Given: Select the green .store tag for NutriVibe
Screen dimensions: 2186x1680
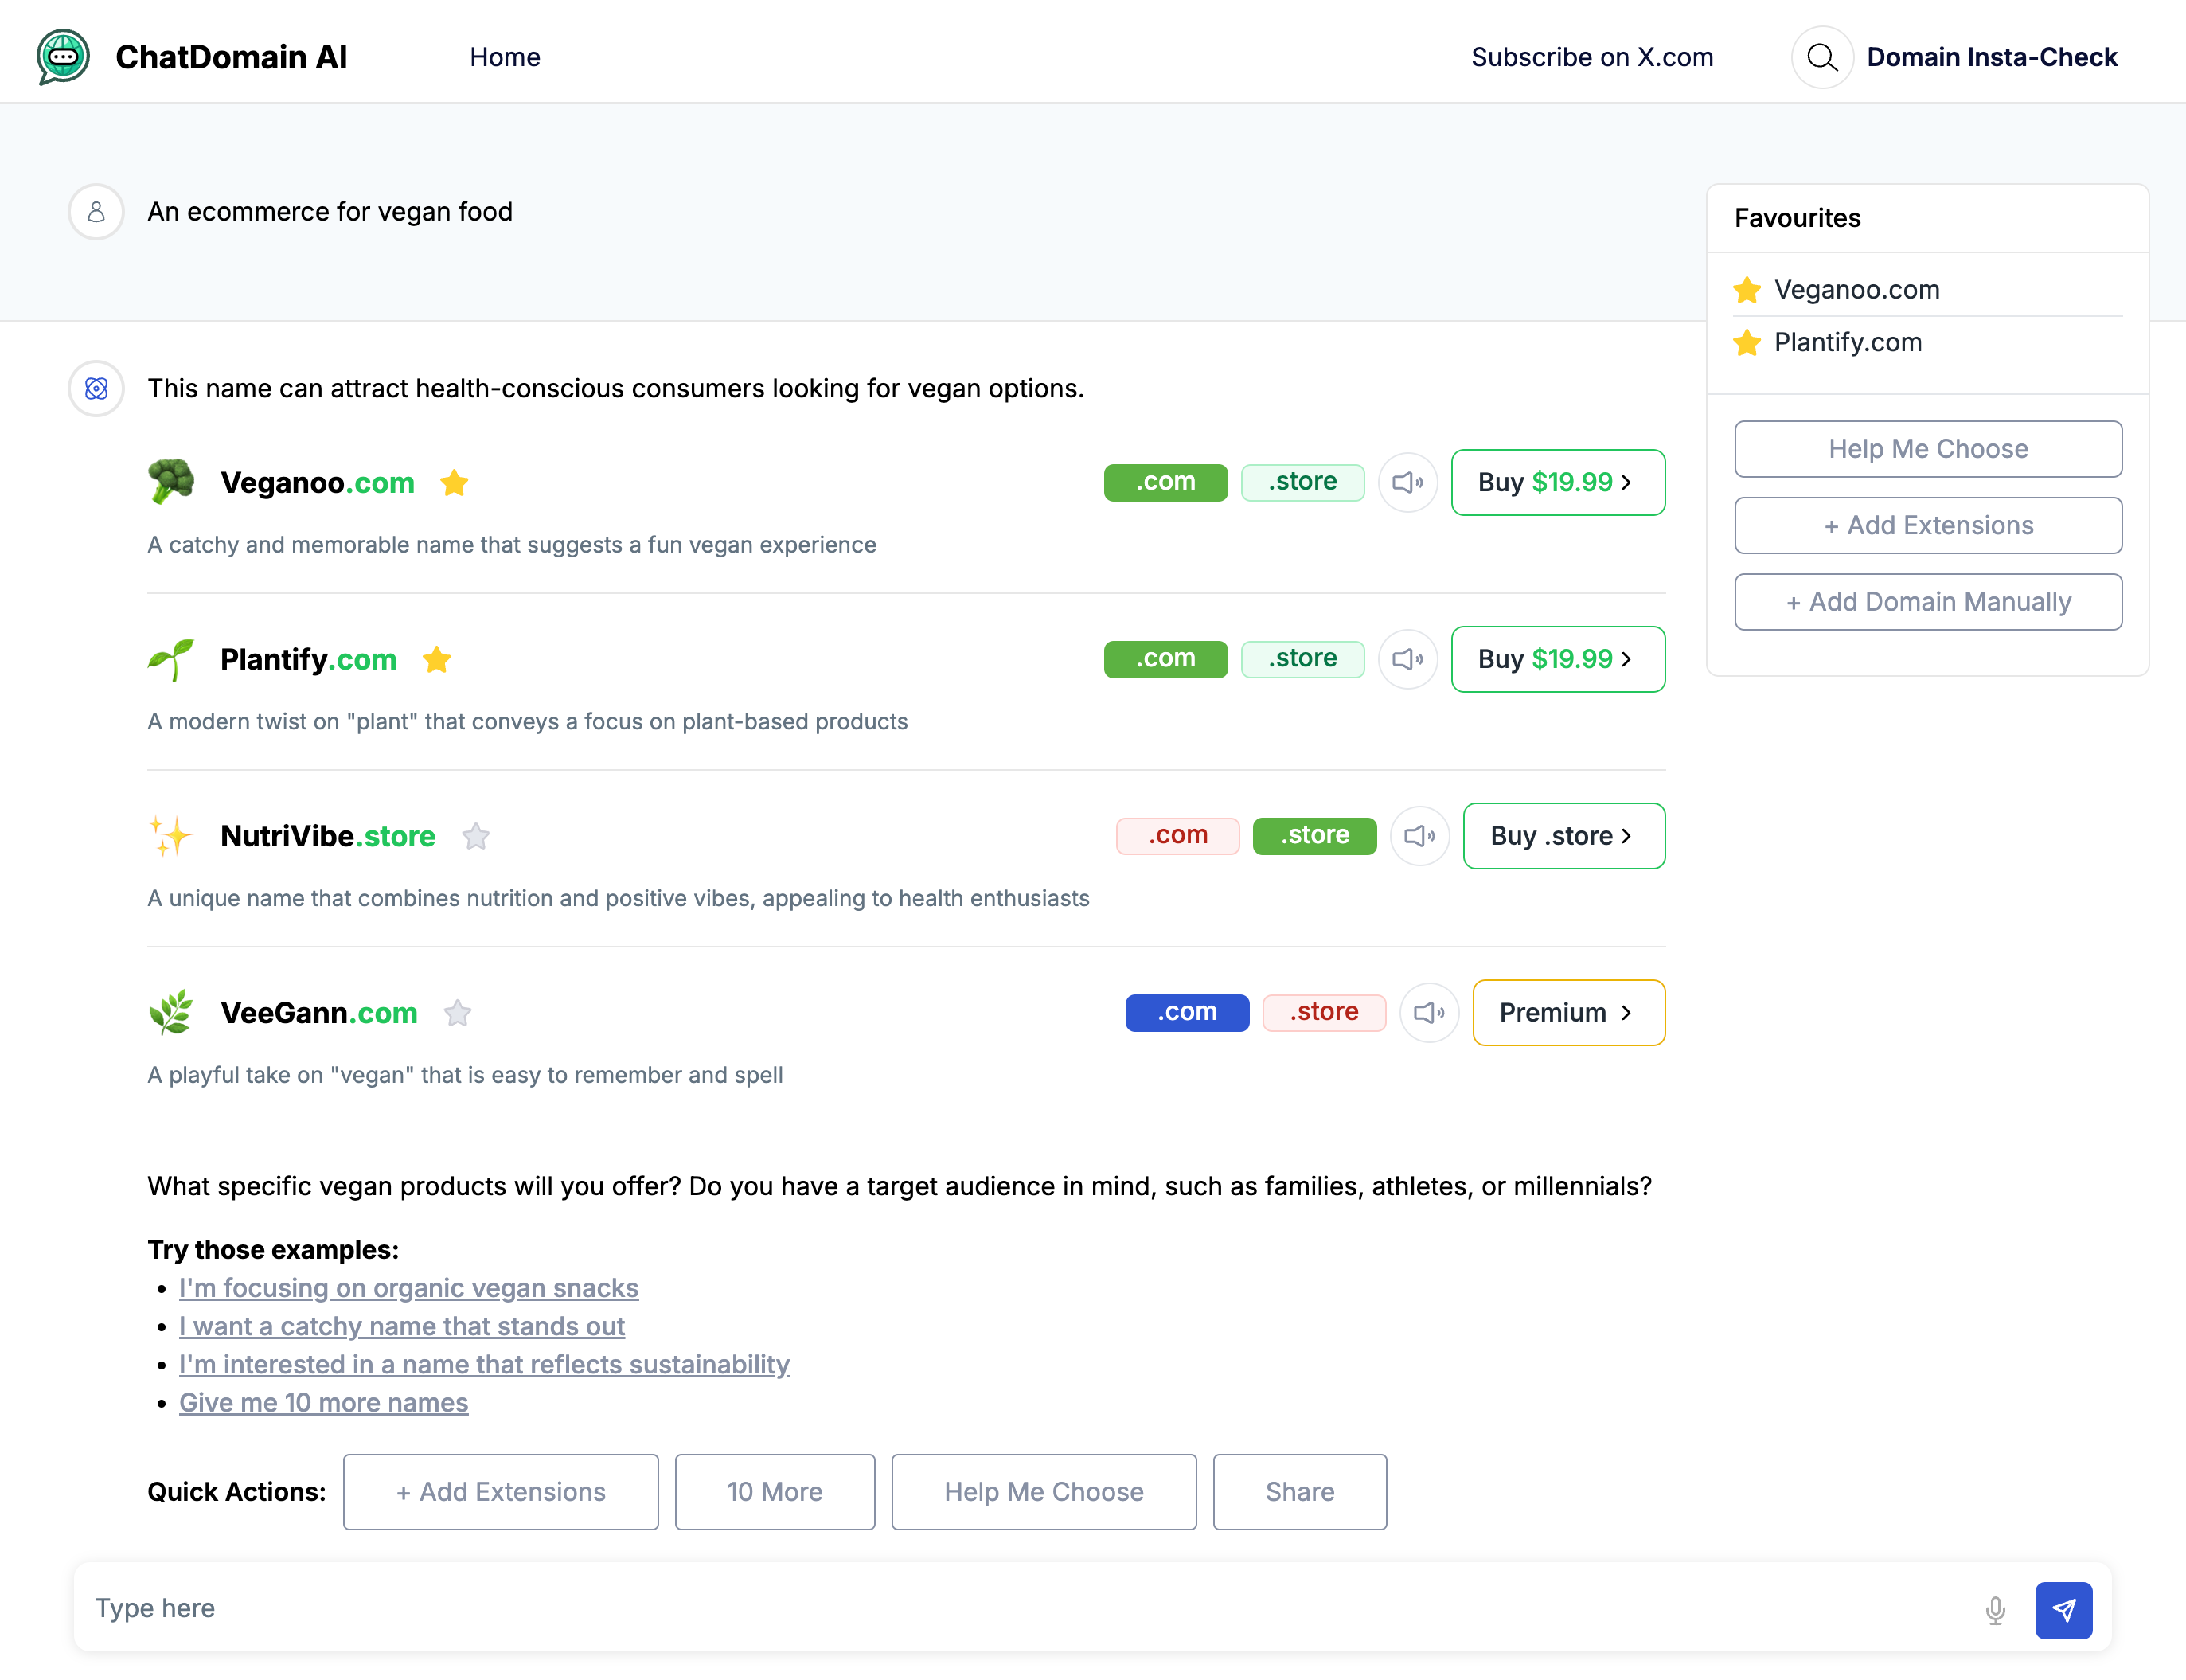Looking at the screenshot, I should tap(1314, 835).
